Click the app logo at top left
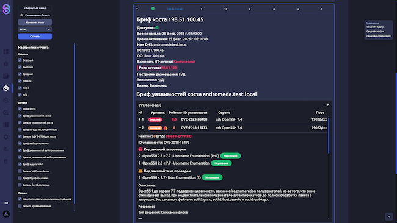The image size is (397, 223). pyautogui.click(x=6, y=9)
